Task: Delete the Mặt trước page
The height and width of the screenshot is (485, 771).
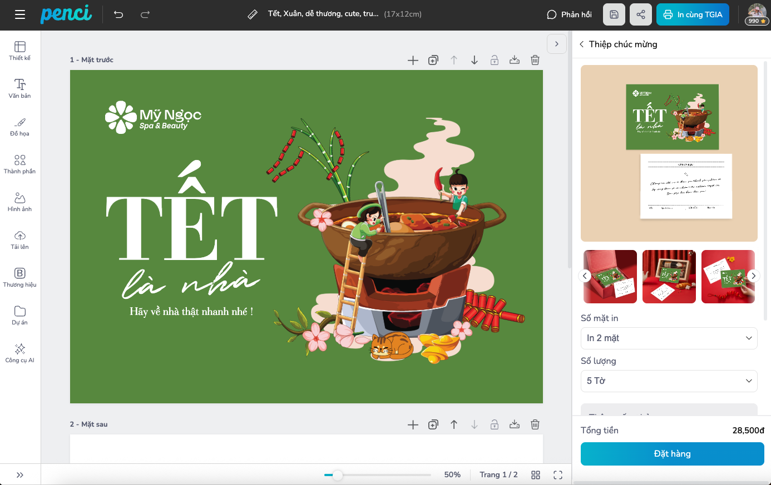Action: click(x=535, y=60)
